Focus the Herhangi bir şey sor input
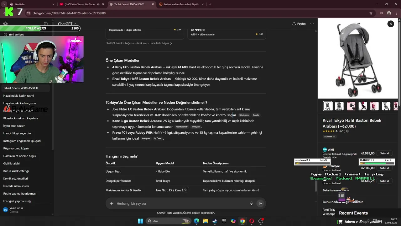Image resolution: width=401 pixels, height=226 pixels. [182, 203]
